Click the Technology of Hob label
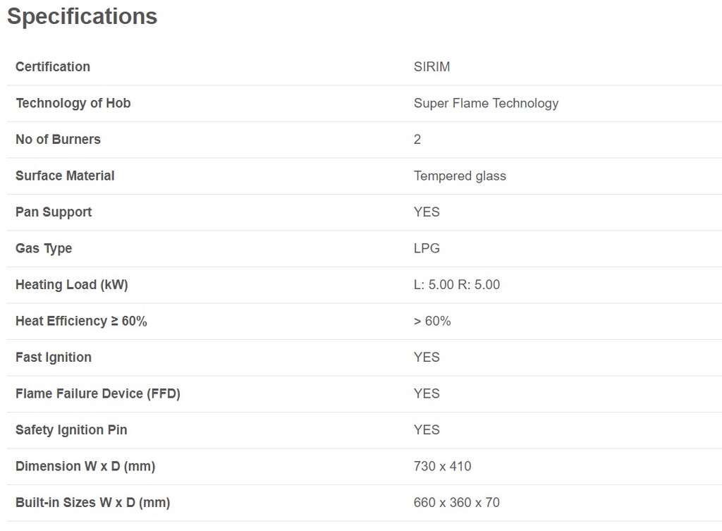Screen dimensions: 722x531 (x=73, y=103)
